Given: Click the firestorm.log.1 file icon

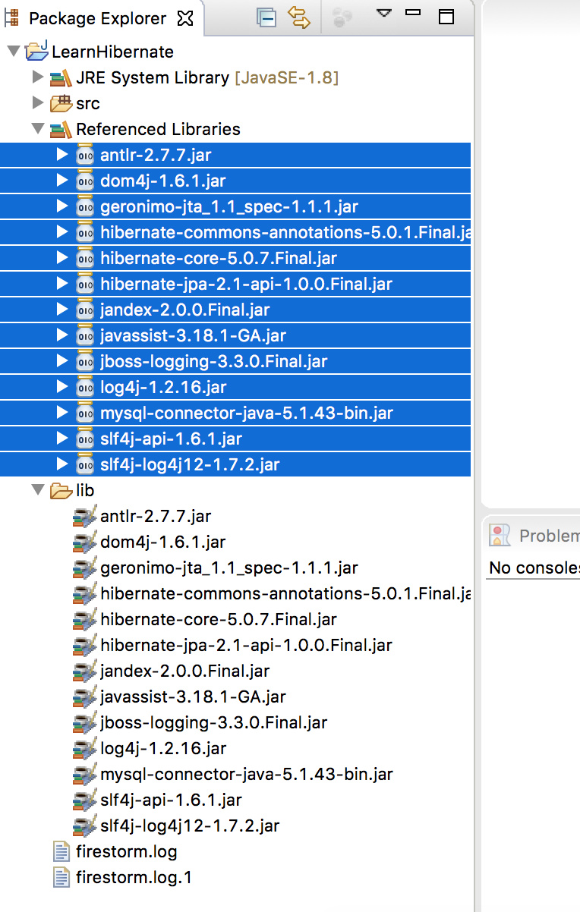Looking at the screenshot, I should pos(60,877).
